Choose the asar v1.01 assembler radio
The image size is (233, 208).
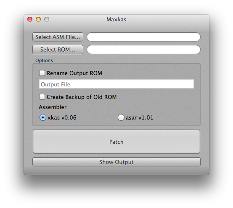121,117
